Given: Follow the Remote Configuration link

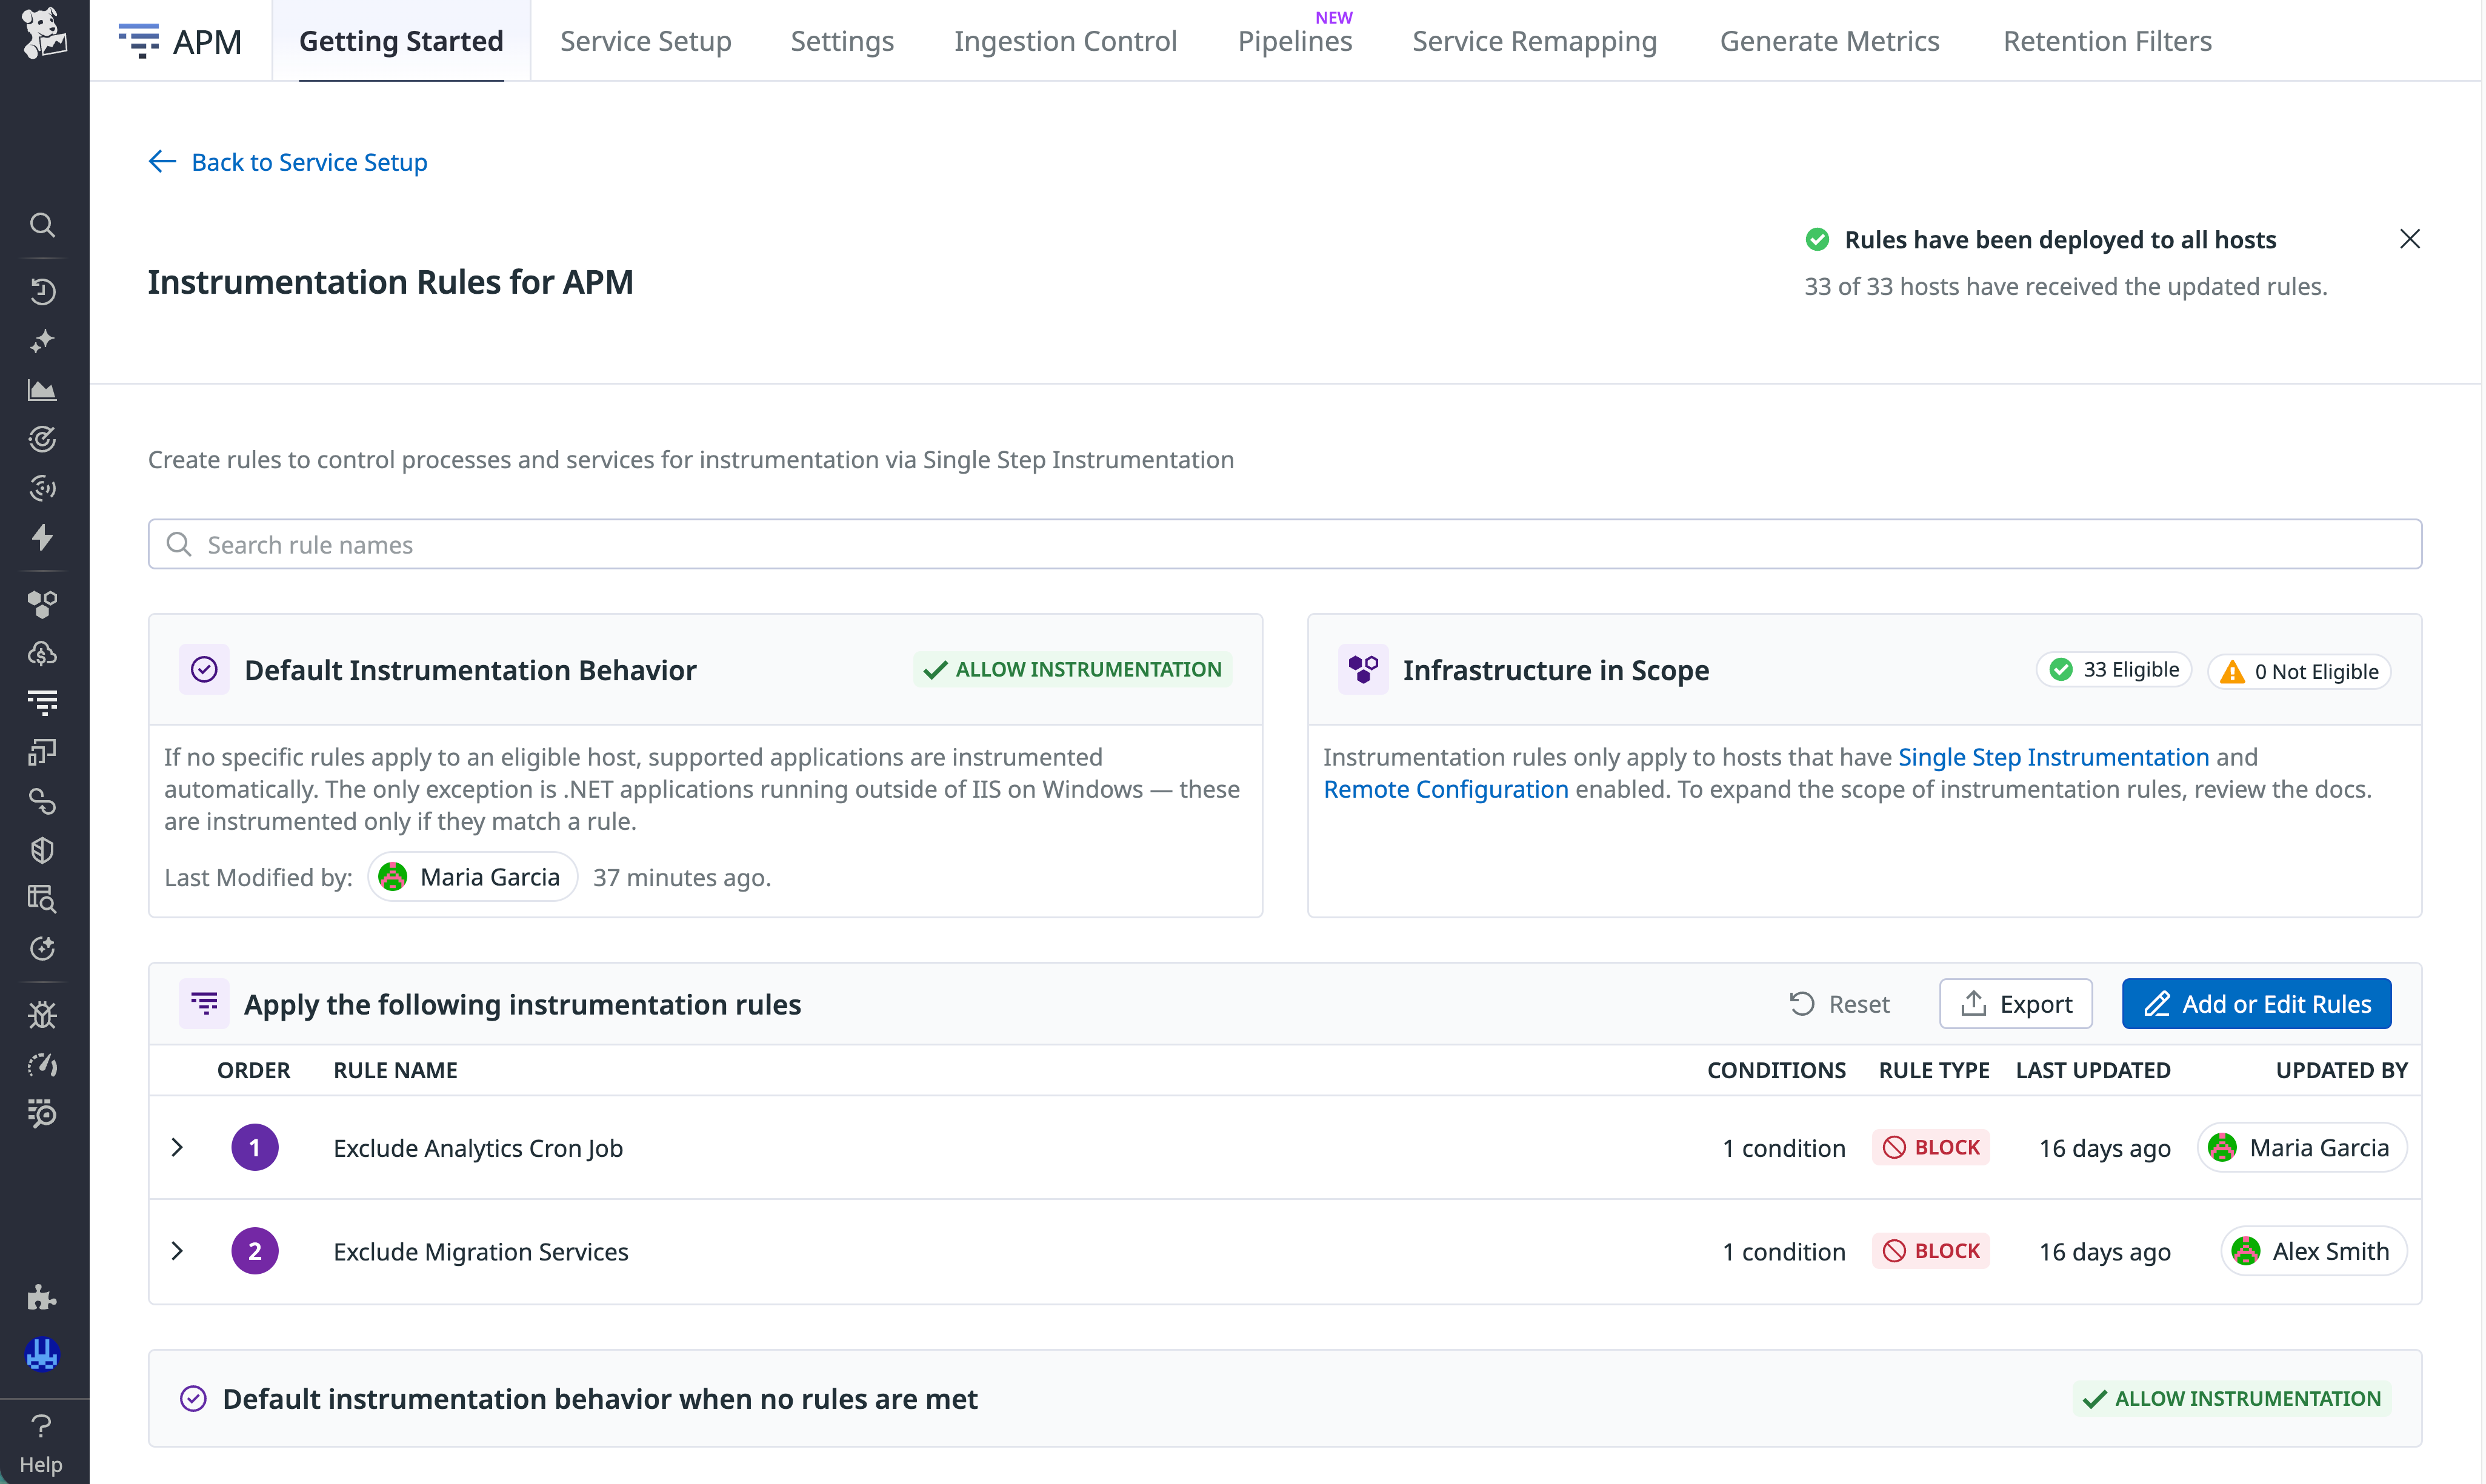Looking at the screenshot, I should (x=1445, y=789).
